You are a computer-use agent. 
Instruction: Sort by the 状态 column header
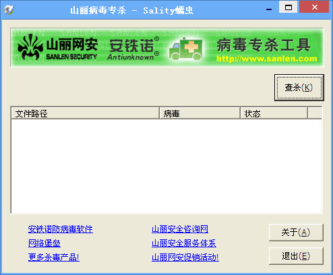pos(274,113)
